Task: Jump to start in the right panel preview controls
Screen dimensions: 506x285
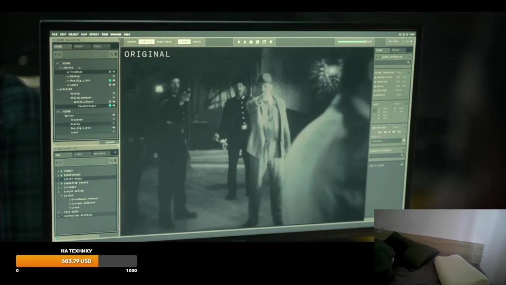Action: [379, 132]
